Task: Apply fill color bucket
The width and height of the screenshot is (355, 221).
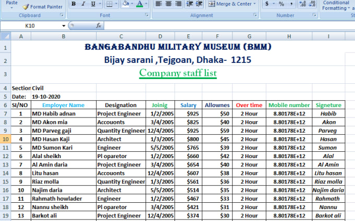Action: pyautogui.click(x=125, y=4)
